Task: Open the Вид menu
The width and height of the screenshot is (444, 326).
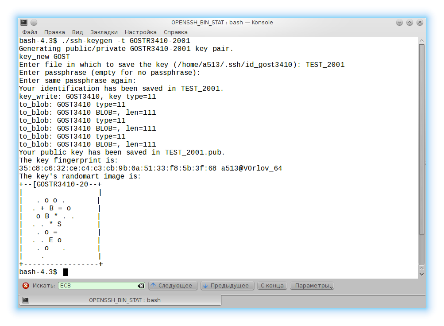Action: coord(77,32)
